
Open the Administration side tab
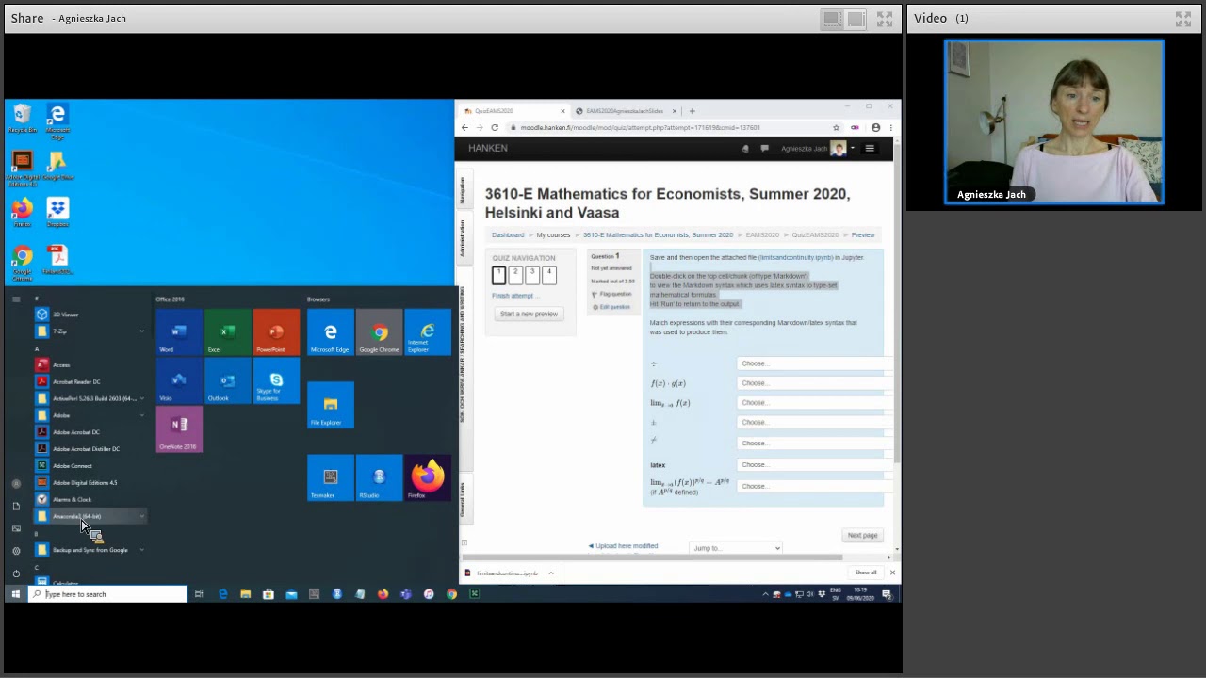pyautogui.click(x=463, y=238)
